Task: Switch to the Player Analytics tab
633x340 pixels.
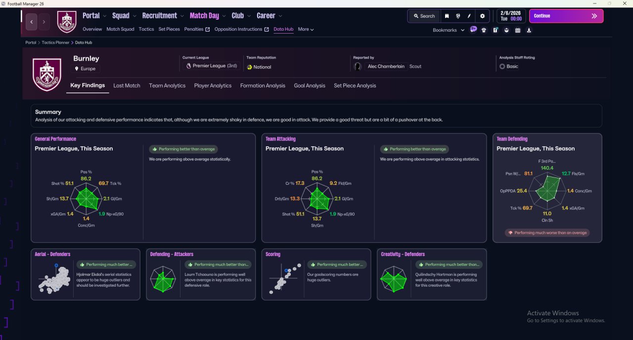Action: click(x=213, y=85)
